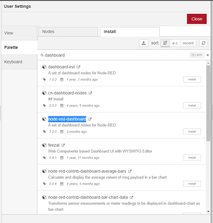Open the Keyboard settings section
This screenshot has width=213, height=223.
(19, 62)
